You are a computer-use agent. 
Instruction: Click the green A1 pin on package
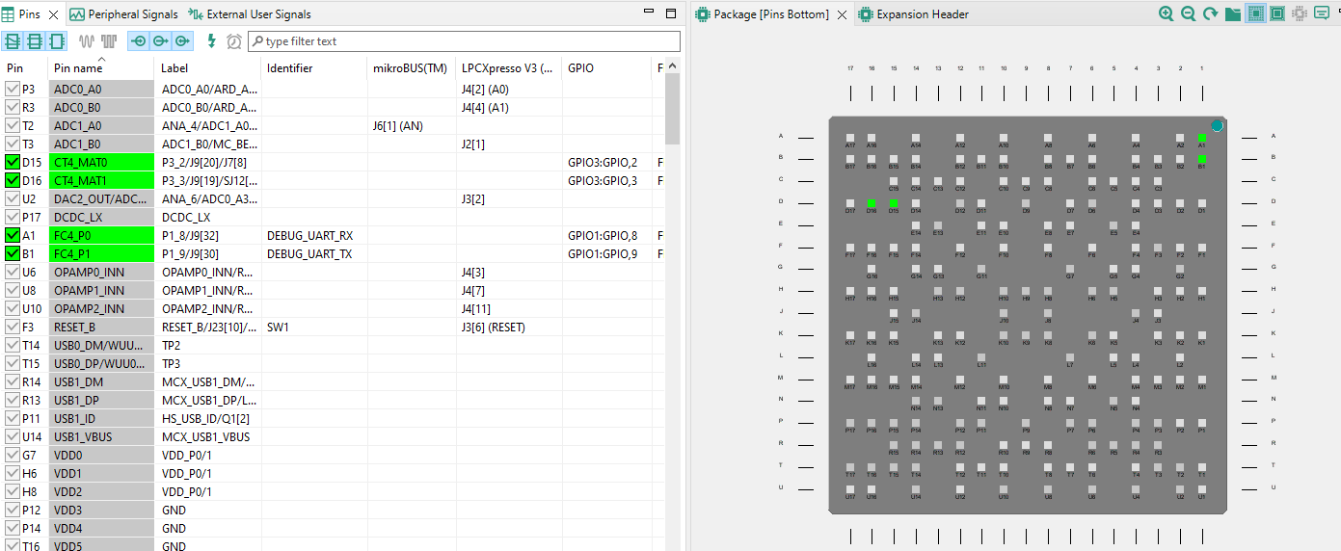(x=1202, y=138)
